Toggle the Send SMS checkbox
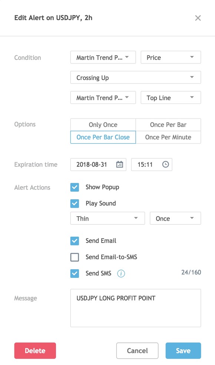Viewport: 215px width, 365px height. click(75, 273)
